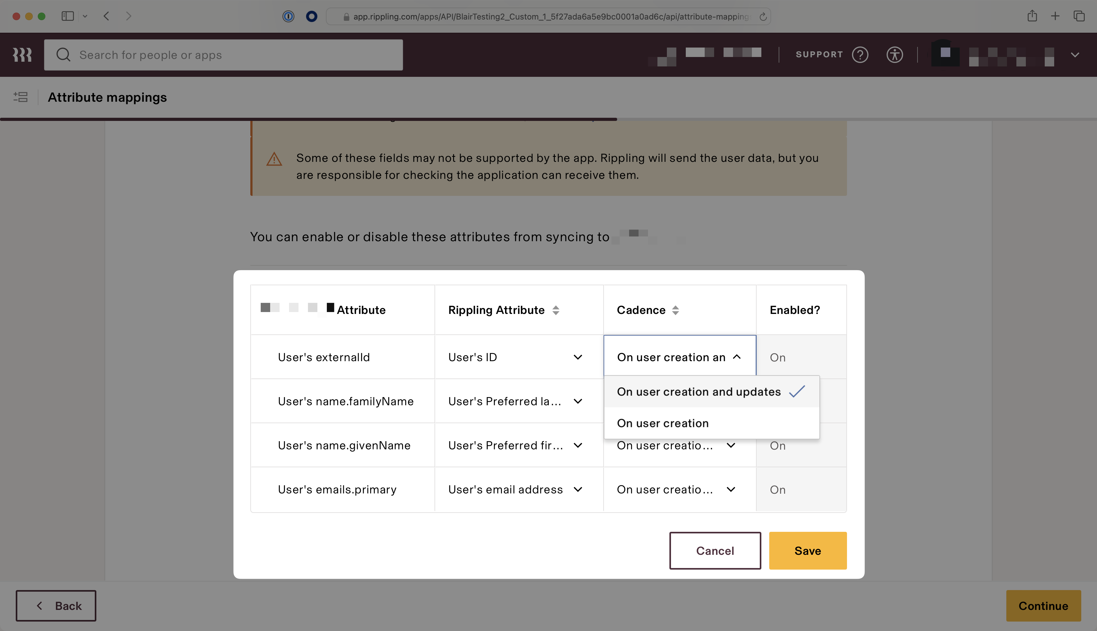This screenshot has height=631, width=1097.
Task: Reload the page via the address bar icon
Action: pyautogui.click(x=763, y=16)
